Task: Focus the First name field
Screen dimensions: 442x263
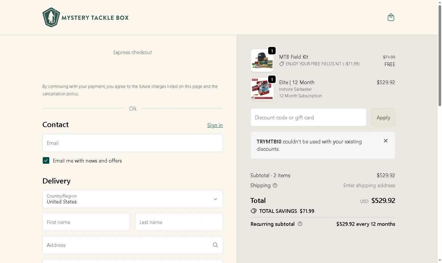Action: (x=86, y=222)
